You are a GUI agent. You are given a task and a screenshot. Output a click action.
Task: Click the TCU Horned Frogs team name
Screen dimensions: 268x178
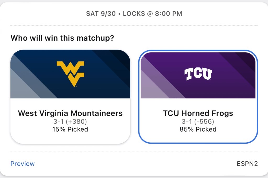(198, 113)
